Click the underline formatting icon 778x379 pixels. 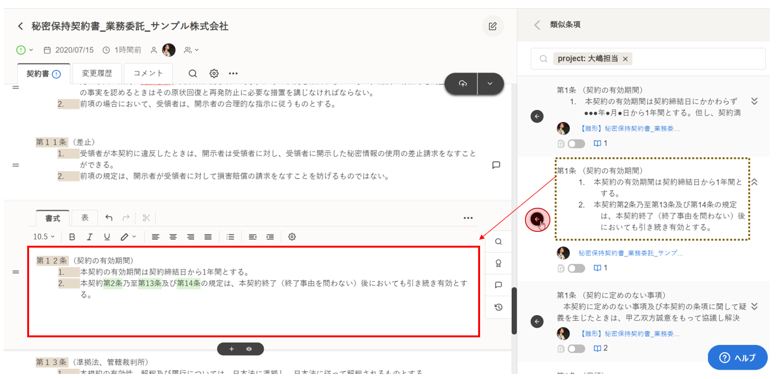[107, 237]
